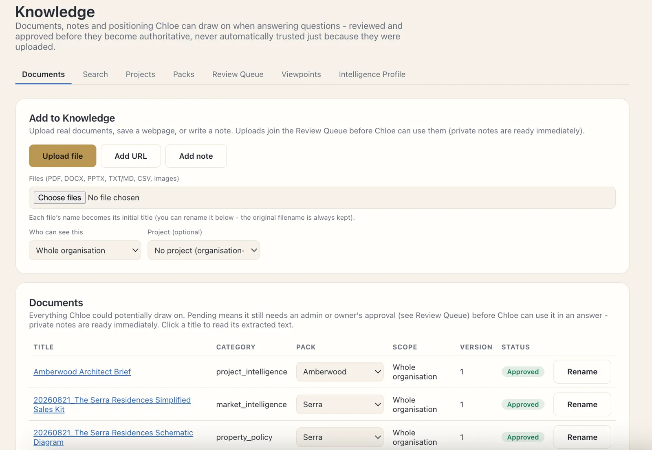Open Serra Residences Simplified Sales Kit link
The image size is (652, 450).
point(112,404)
